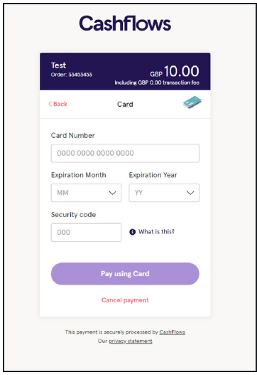
Task: Click the Test merchant name in header
Action: pos(58,65)
